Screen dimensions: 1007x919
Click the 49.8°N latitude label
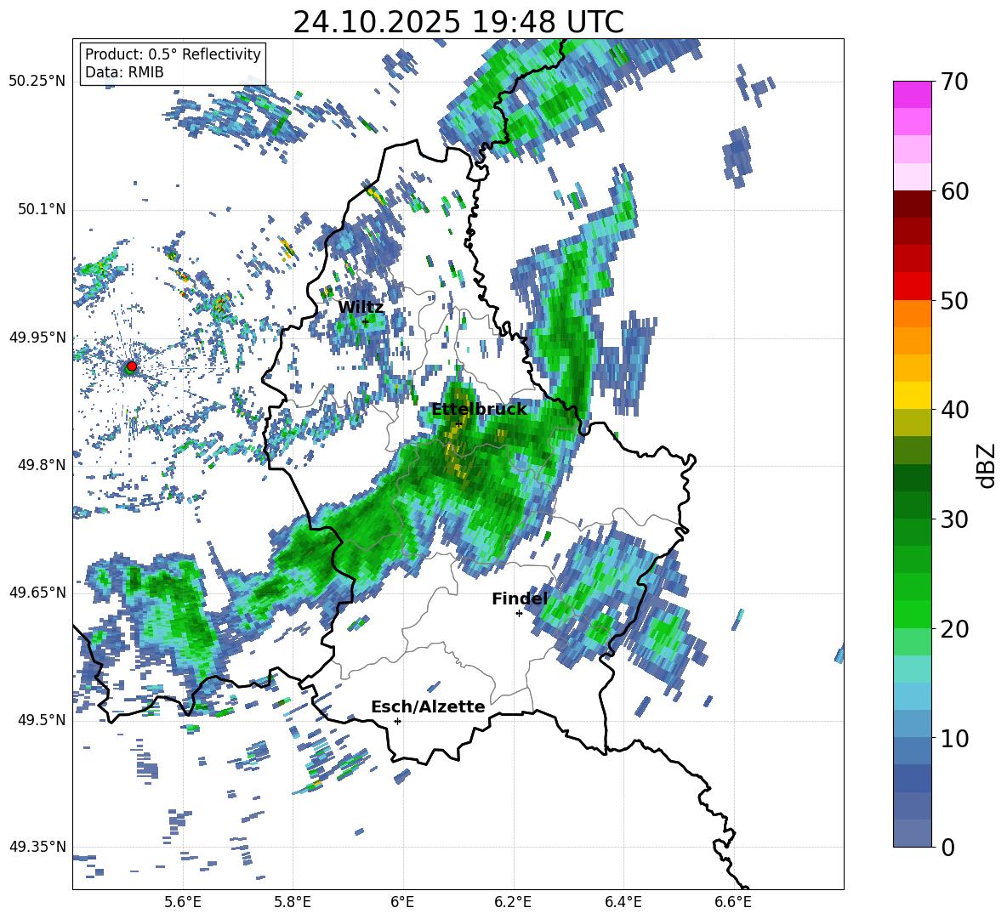(42, 465)
